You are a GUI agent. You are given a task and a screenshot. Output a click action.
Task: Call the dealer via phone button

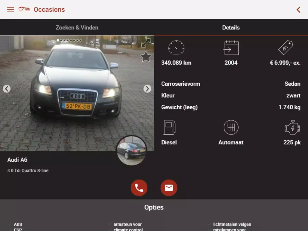point(139,188)
